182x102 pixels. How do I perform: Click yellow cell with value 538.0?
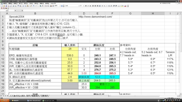[70, 56]
